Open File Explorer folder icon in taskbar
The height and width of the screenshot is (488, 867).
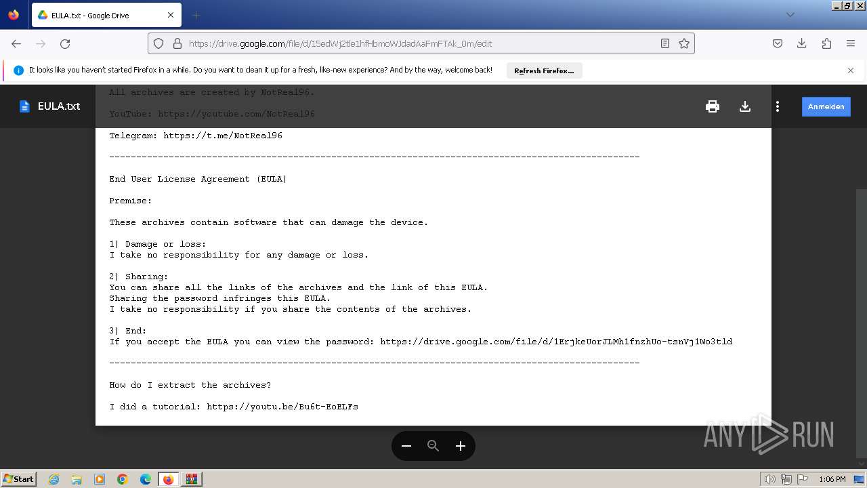[x=77, y=479]
